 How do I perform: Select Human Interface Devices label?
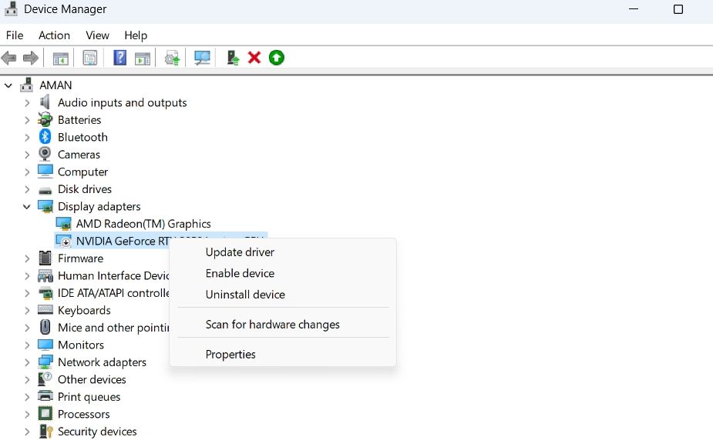click(x=113, y=275)
